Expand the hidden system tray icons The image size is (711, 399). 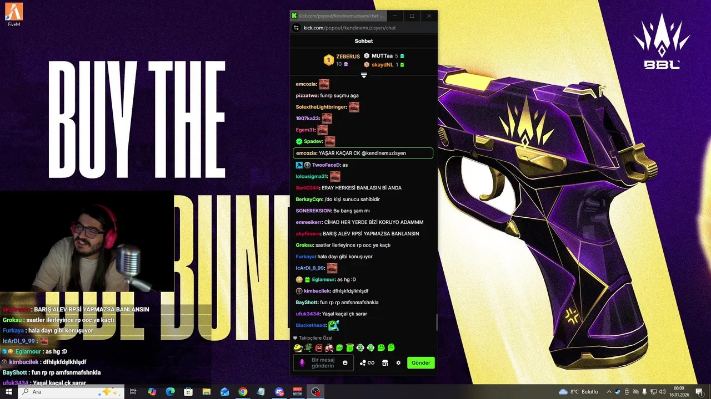pos(609,392)
